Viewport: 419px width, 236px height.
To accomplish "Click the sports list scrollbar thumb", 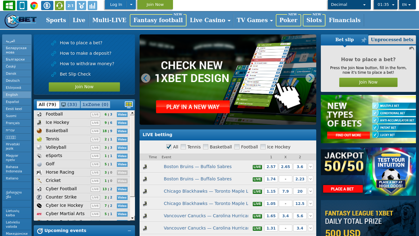I will coord(133,155).
